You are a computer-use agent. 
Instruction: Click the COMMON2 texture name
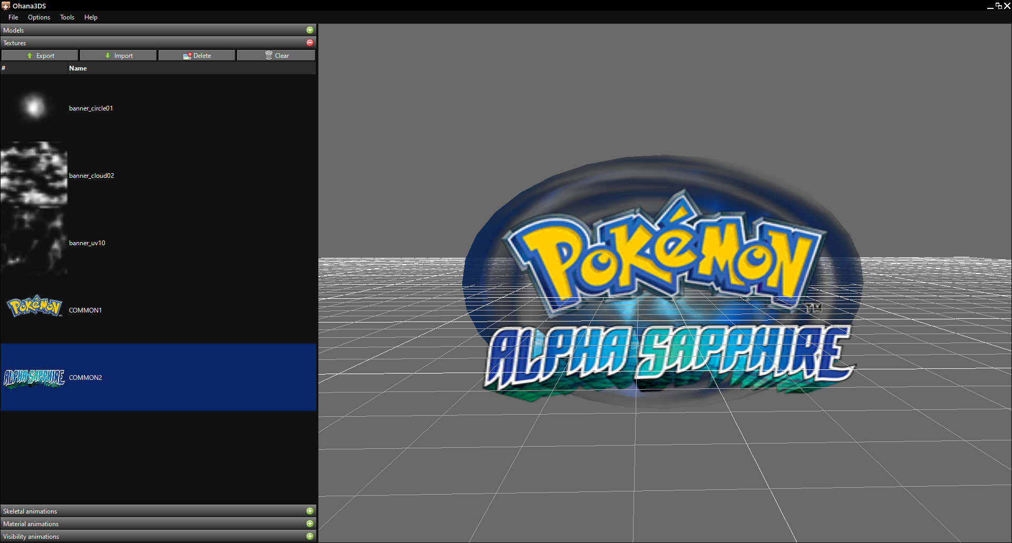coord(85,378)
